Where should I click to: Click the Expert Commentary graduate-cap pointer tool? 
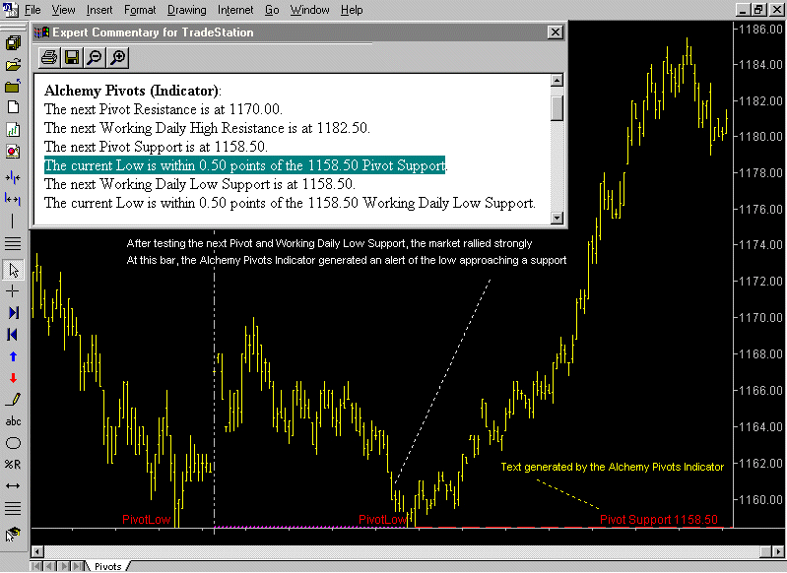[x=13, y=535]
